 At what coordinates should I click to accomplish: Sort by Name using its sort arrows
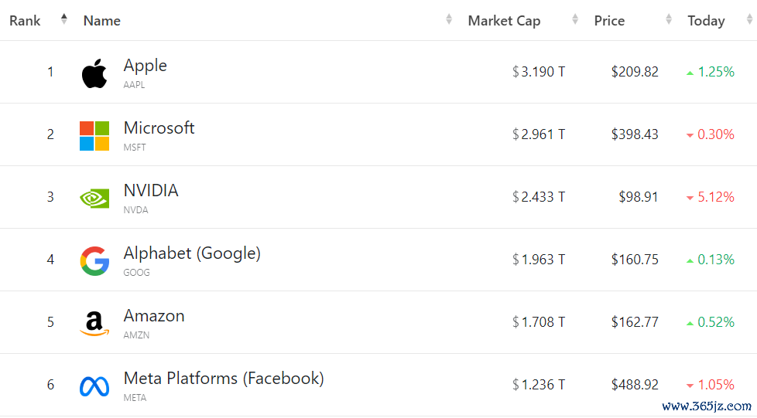click(x=449, y=20)
